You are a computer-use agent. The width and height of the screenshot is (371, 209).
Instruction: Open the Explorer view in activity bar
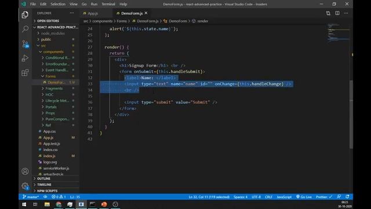point(25,15)
